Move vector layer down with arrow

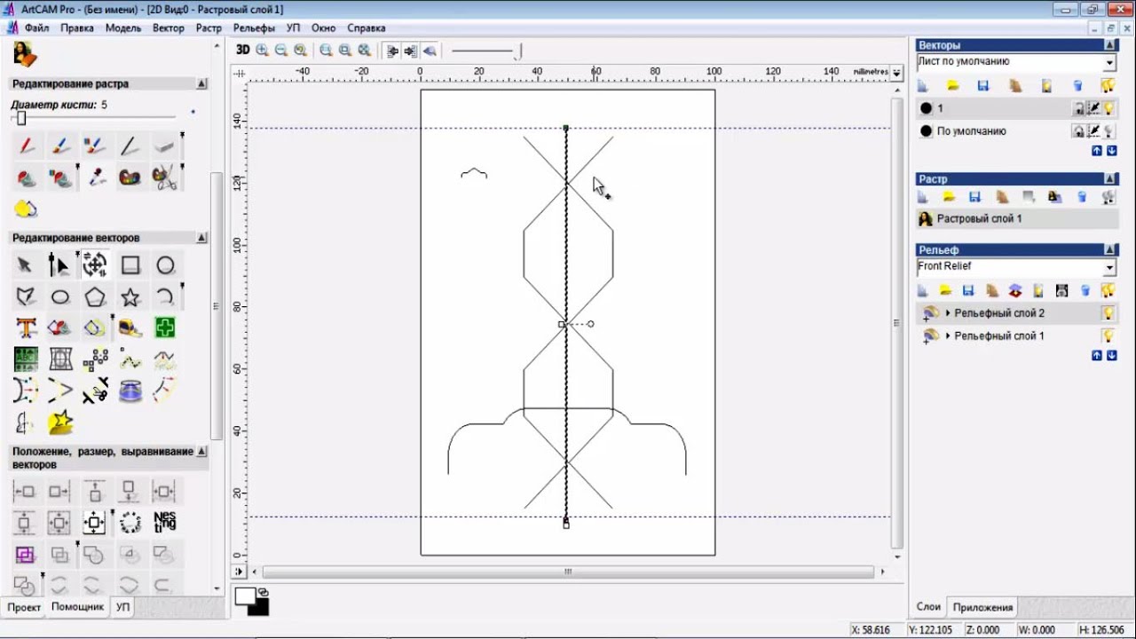(x=1111, y=151)
